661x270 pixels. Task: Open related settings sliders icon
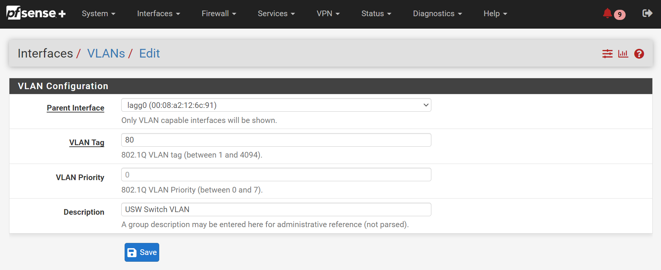coord(607,54)
